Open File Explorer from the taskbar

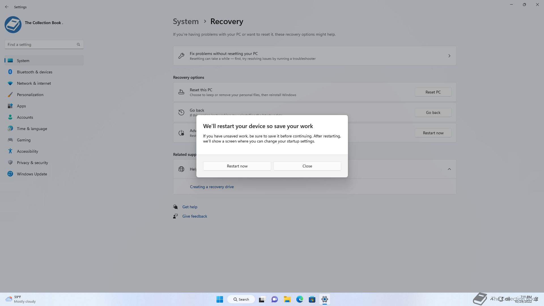point(287,299)
